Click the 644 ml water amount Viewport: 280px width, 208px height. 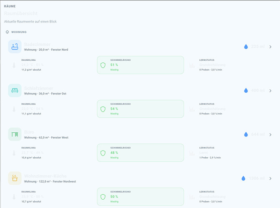pyautogui.click(x=258, y=134)
